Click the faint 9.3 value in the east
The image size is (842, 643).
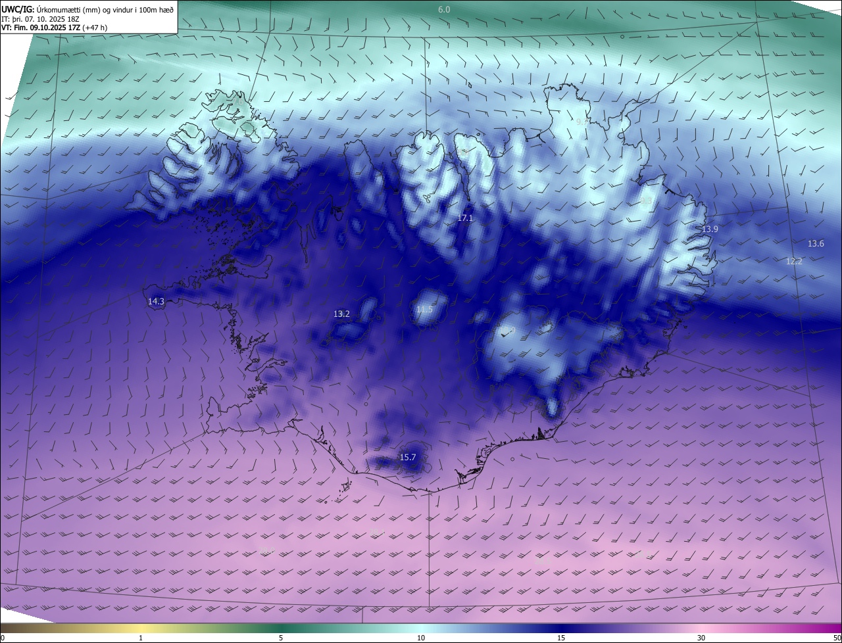tap(646, 201)
